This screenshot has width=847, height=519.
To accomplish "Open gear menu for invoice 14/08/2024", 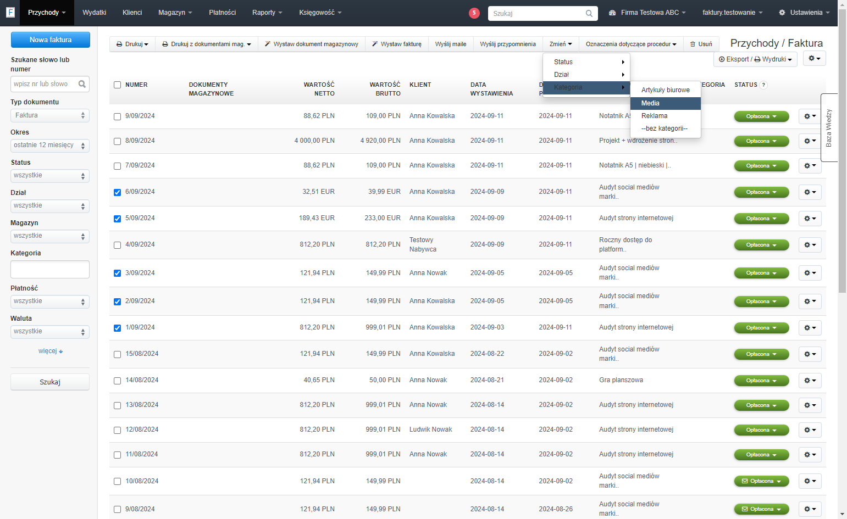I will click(810, 381).
